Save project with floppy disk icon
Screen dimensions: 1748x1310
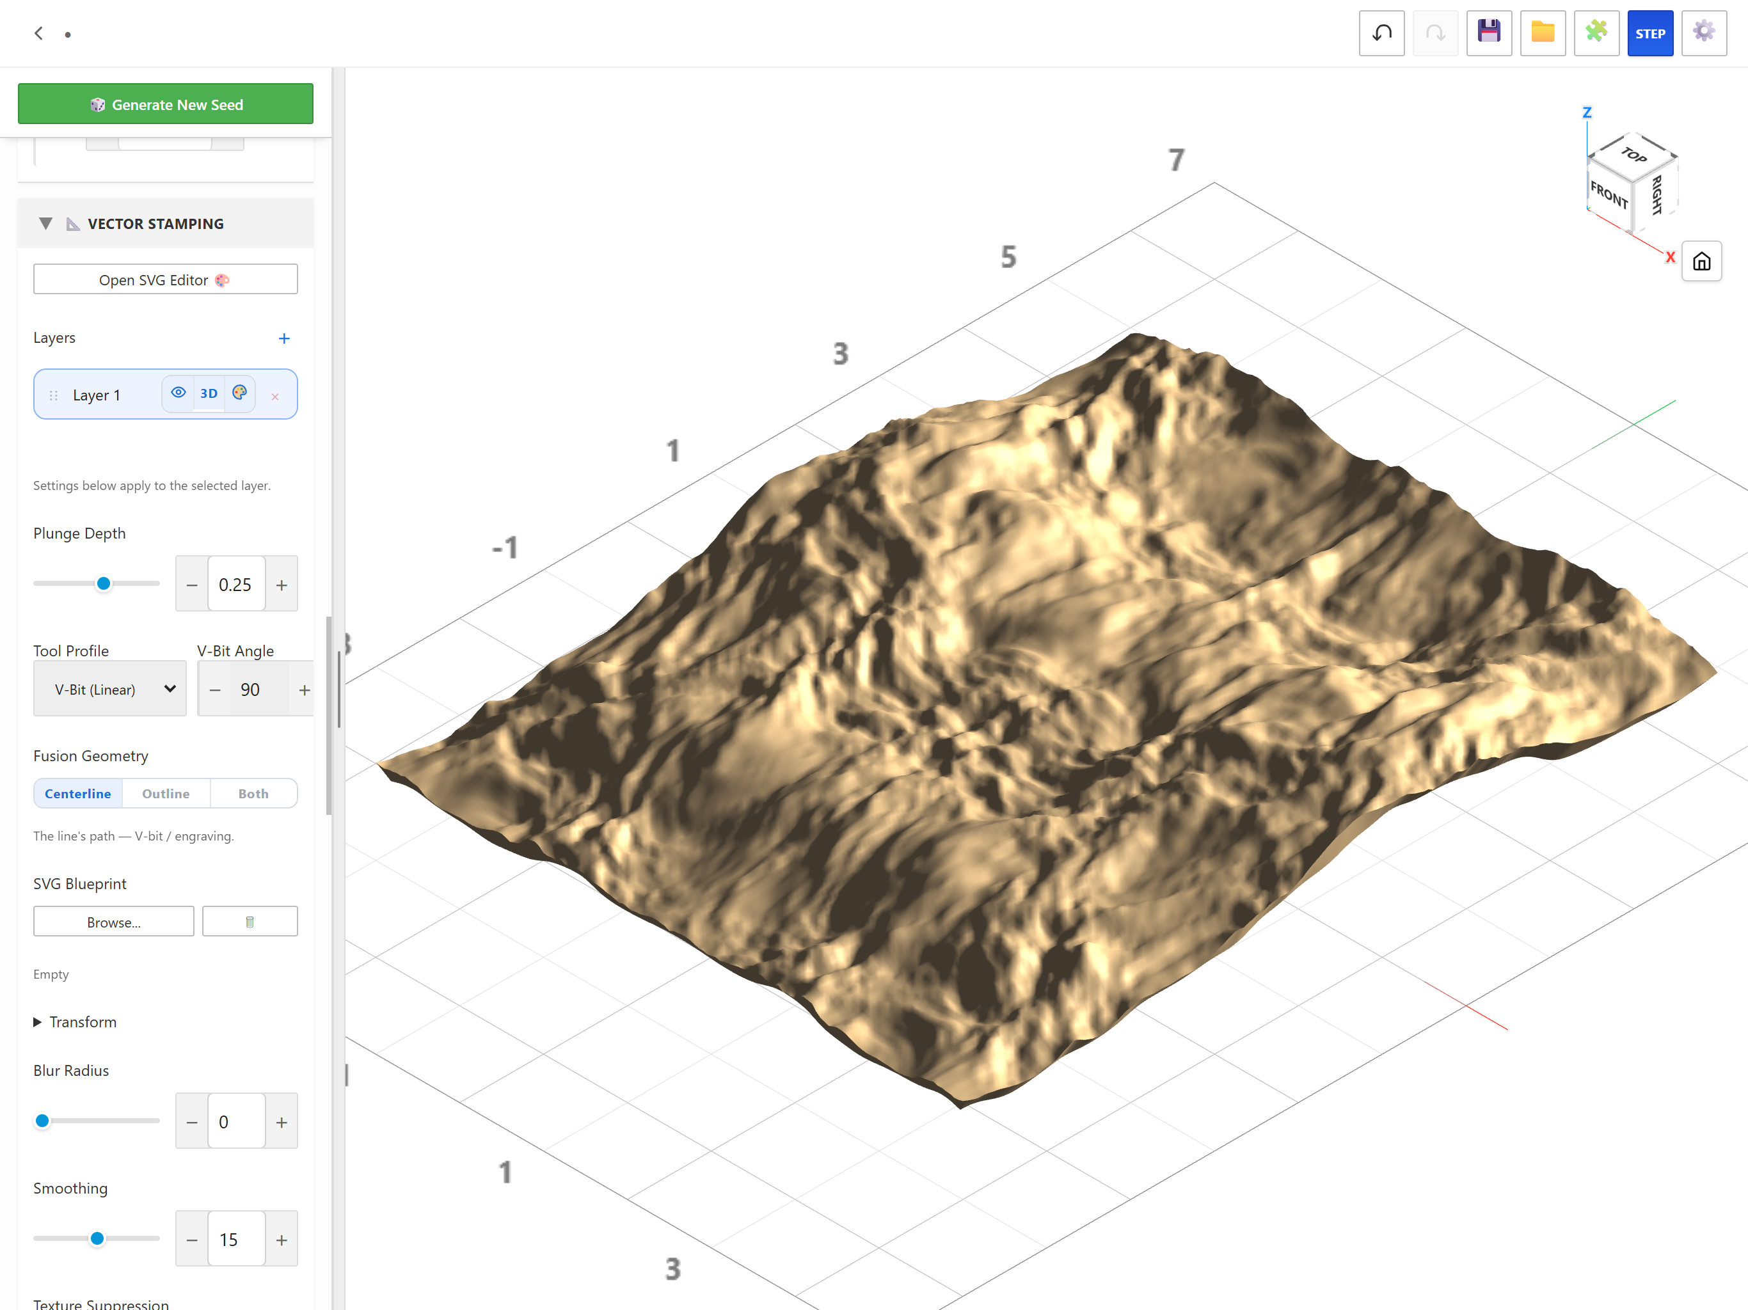[1489, 33]
